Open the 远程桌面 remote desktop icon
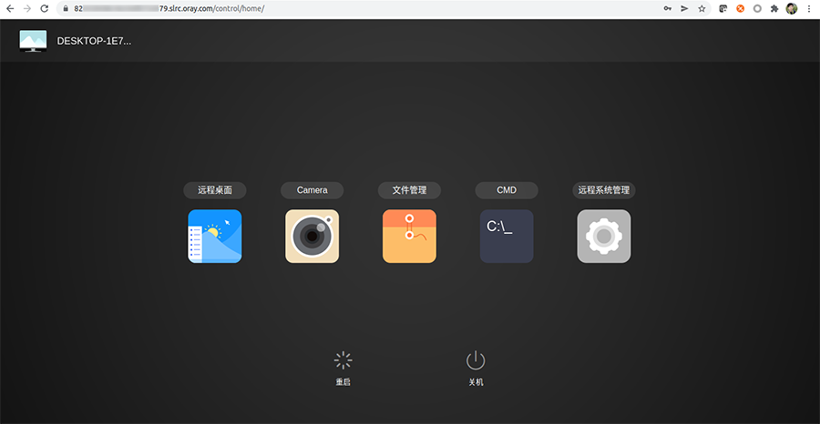This screenshot has height=424, width=820. [214, 237]
